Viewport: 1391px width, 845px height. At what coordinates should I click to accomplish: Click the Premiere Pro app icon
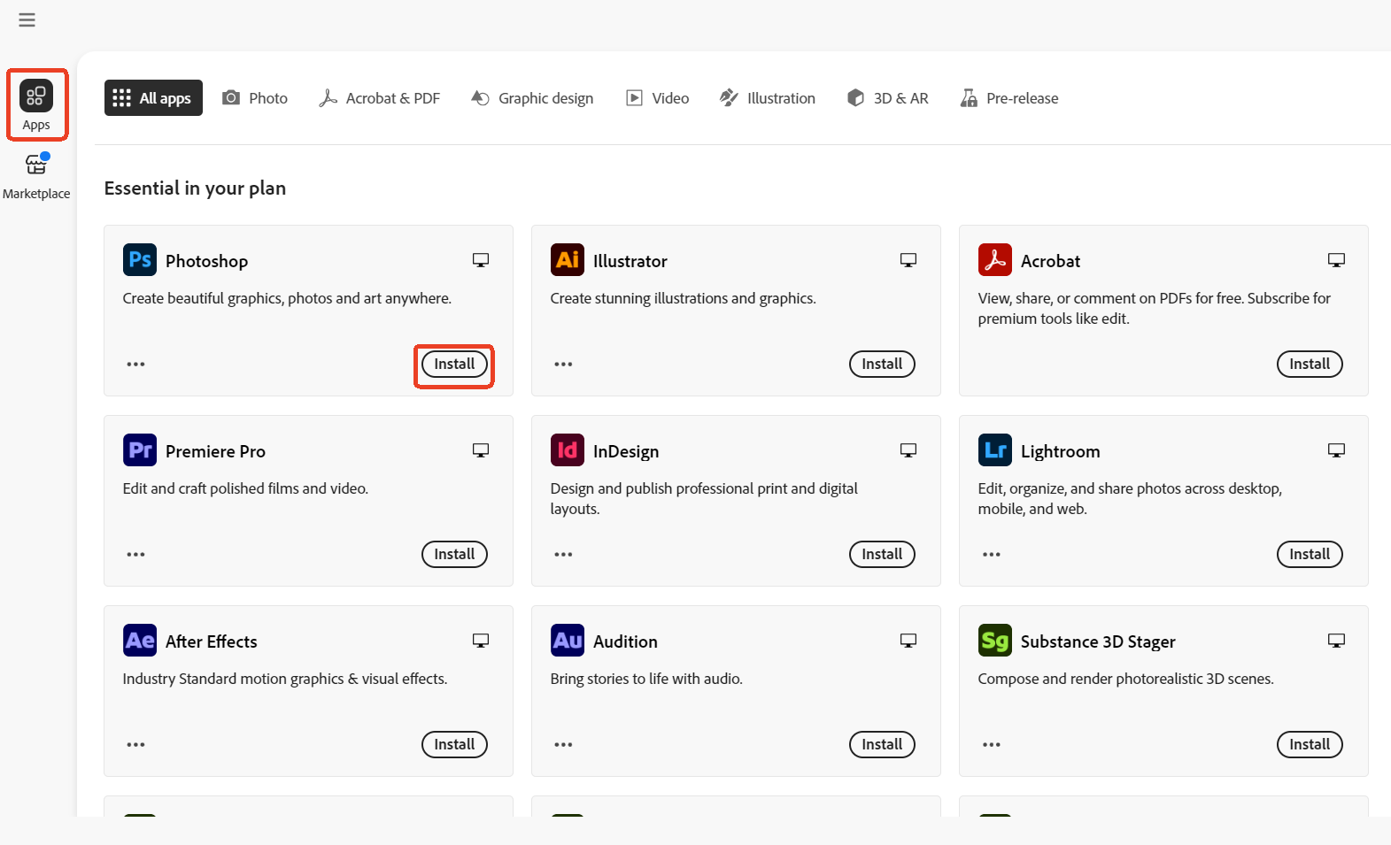click(140, 450)
